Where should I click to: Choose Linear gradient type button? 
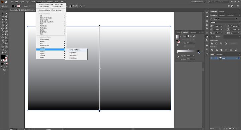[188, 36]
